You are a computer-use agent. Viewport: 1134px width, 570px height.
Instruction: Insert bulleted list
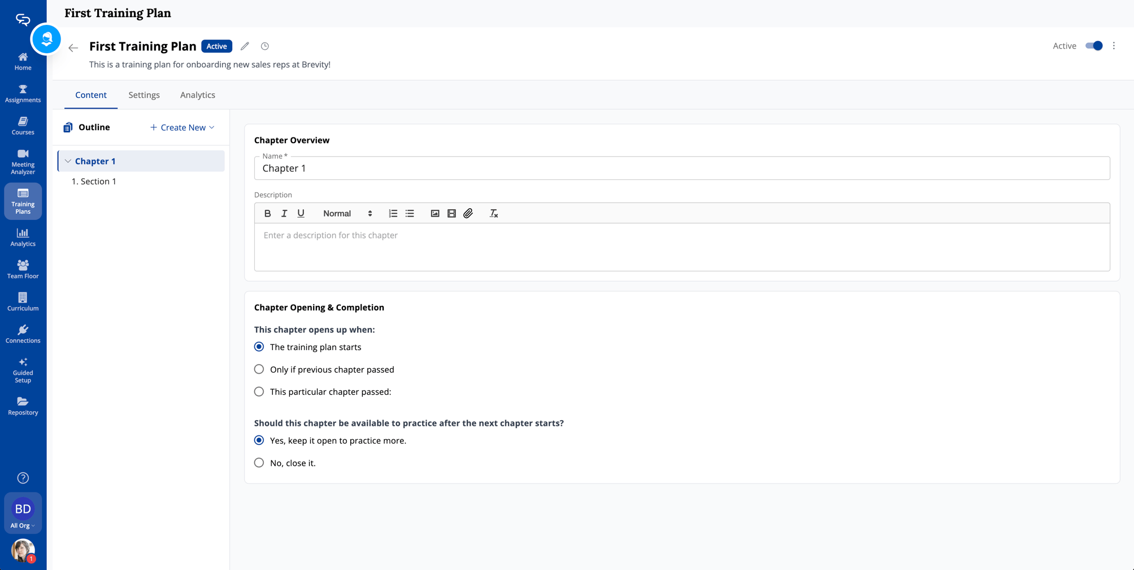(410, 213)
